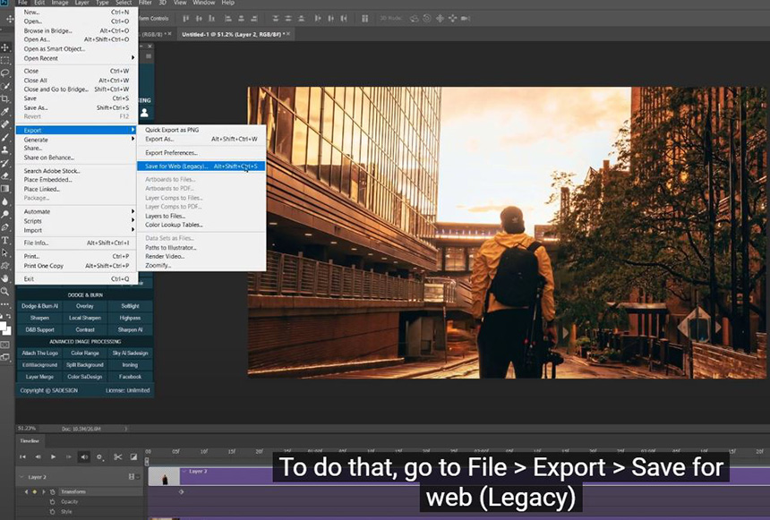
Task: Select the Lasso tool
Action: 5,72
